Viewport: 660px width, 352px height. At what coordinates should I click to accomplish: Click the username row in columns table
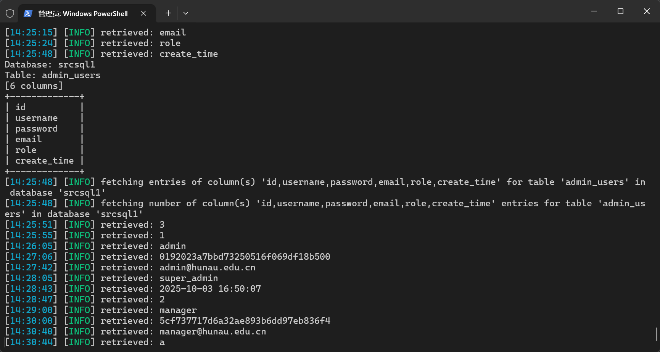(36, 118)
